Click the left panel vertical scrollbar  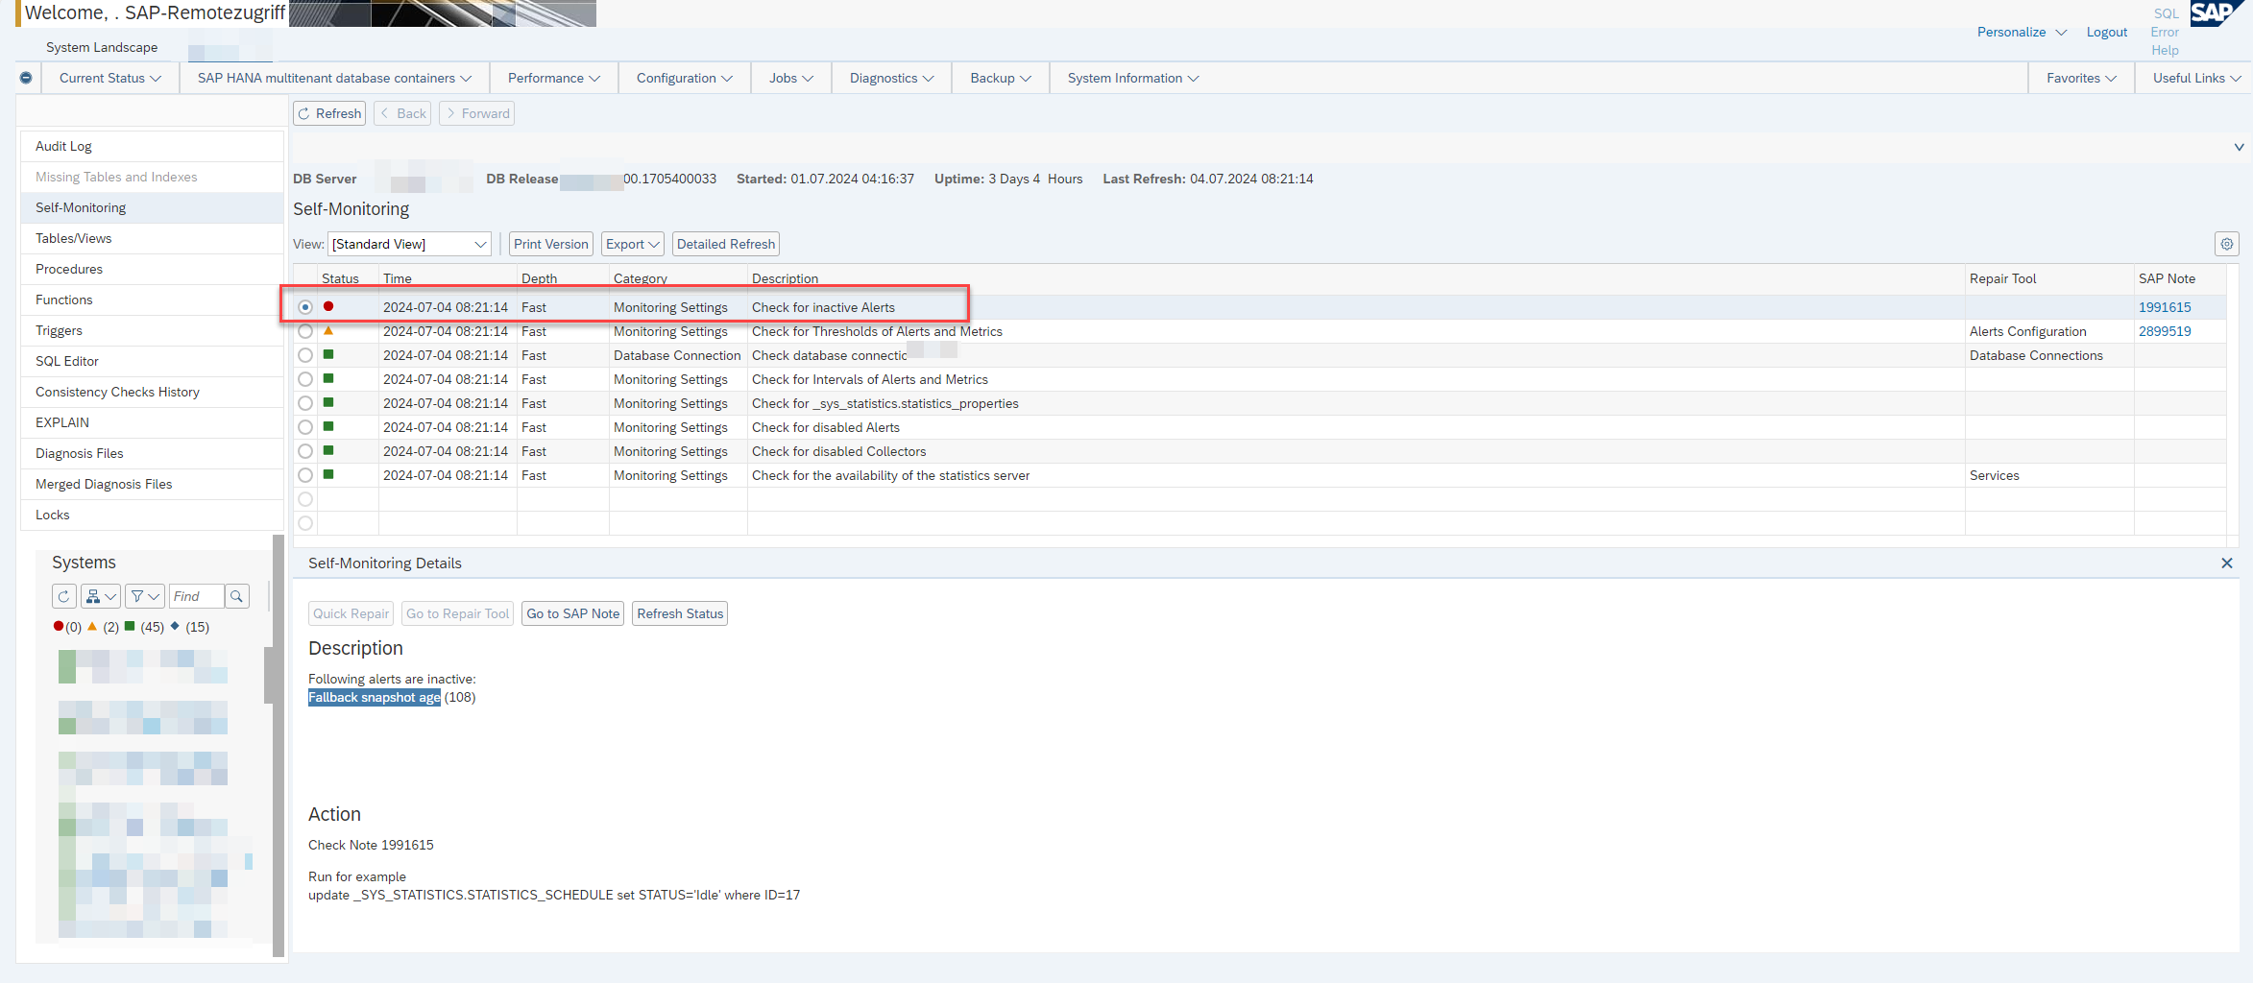point(279,746)
